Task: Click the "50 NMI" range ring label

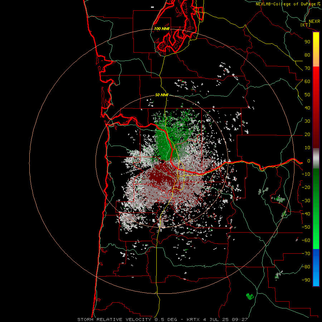Action: [162, 95]
